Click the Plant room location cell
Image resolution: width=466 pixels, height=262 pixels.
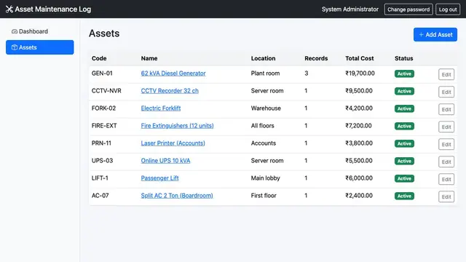265,74
